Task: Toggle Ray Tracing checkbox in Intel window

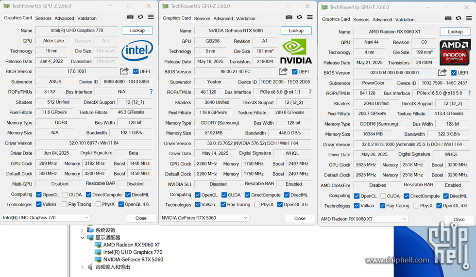Action: pyautogui.click(x=64, y=204)
